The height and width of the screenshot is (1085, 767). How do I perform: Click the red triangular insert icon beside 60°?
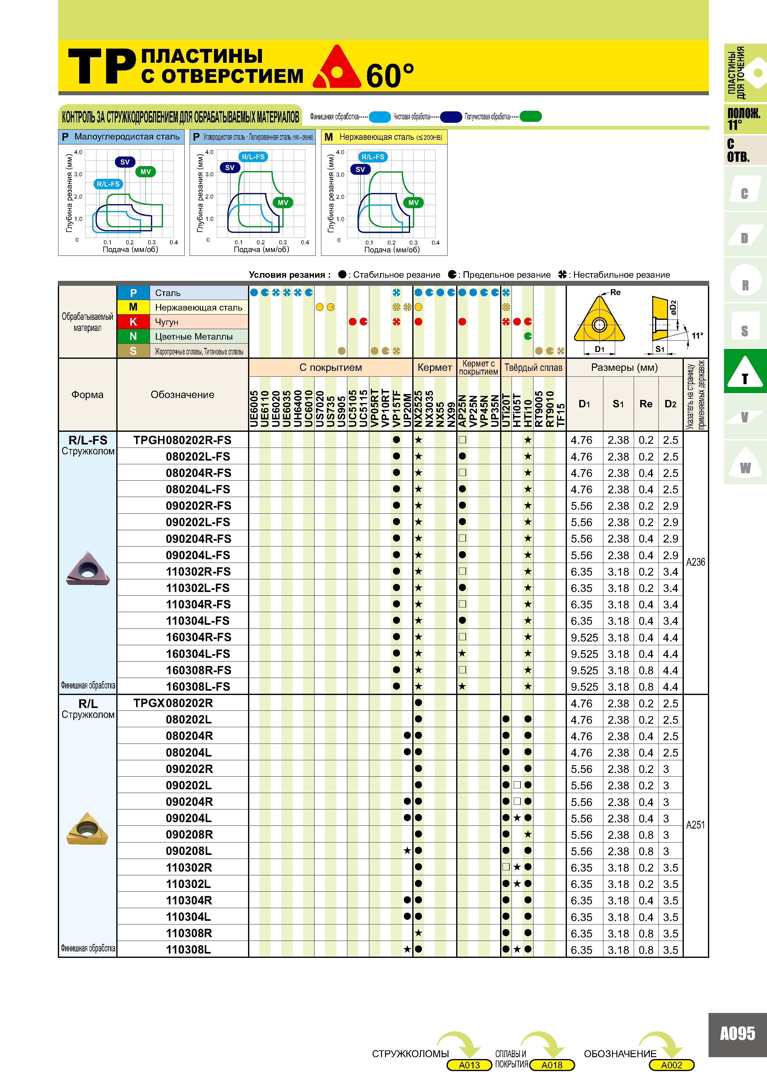337,67
